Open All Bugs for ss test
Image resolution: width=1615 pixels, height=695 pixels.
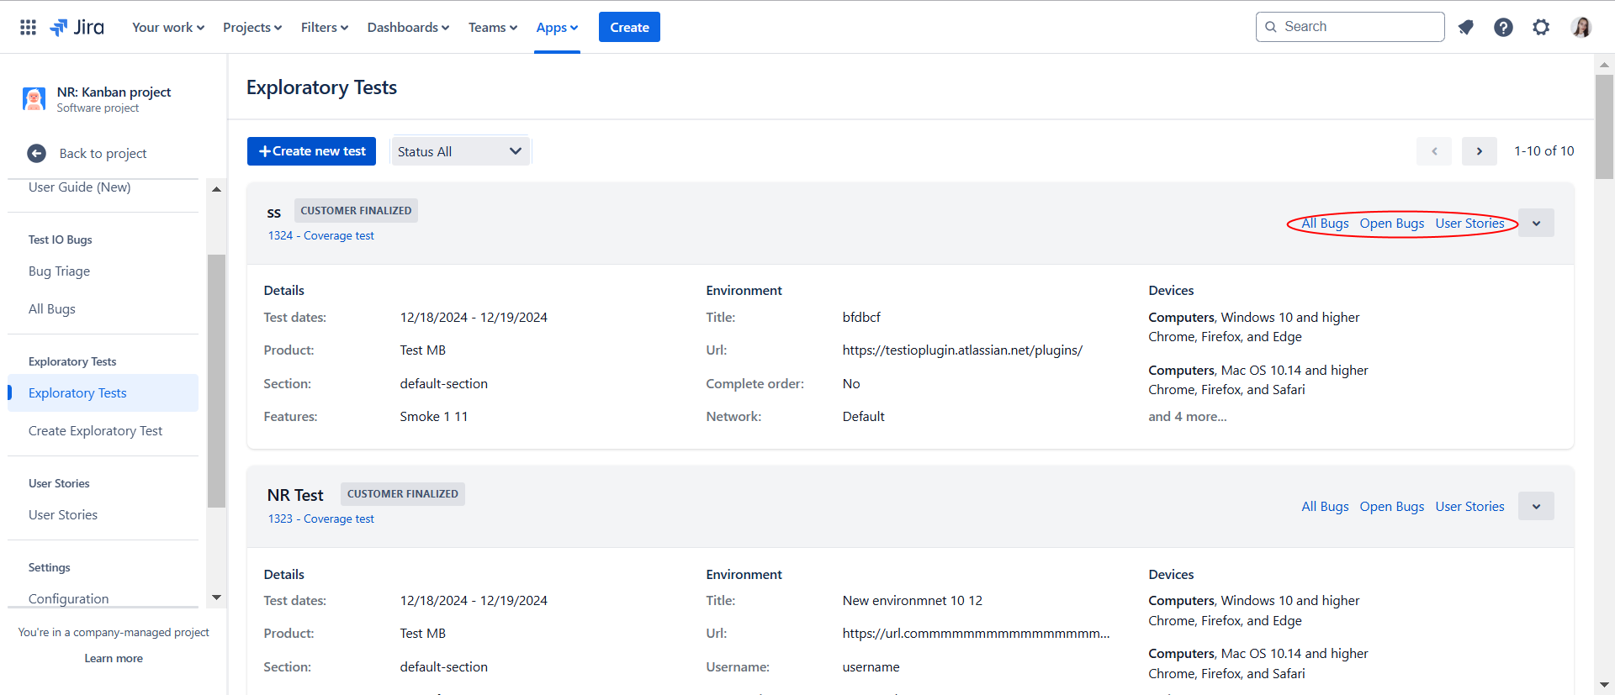1325,224
